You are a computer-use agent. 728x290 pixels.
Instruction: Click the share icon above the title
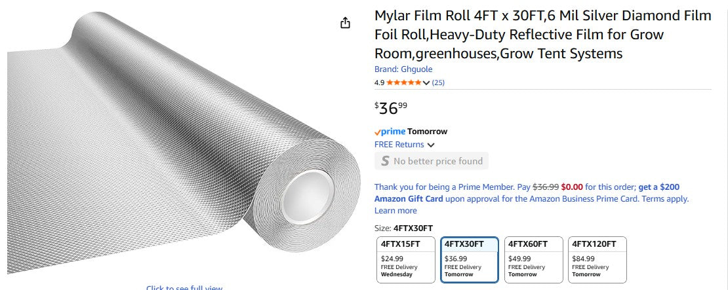[x=345, y=23]
